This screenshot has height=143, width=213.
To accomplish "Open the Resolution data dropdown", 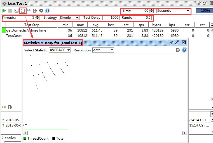I will [103, 50].
